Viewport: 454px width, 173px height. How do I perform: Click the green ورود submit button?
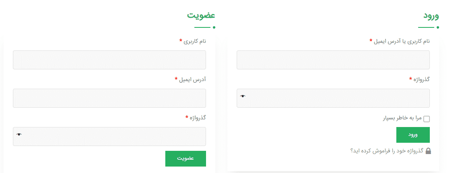pos(413,135)
